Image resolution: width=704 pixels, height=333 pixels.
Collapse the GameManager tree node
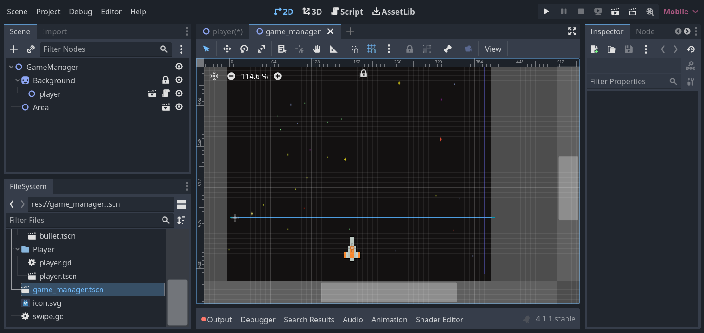(11, 67)
